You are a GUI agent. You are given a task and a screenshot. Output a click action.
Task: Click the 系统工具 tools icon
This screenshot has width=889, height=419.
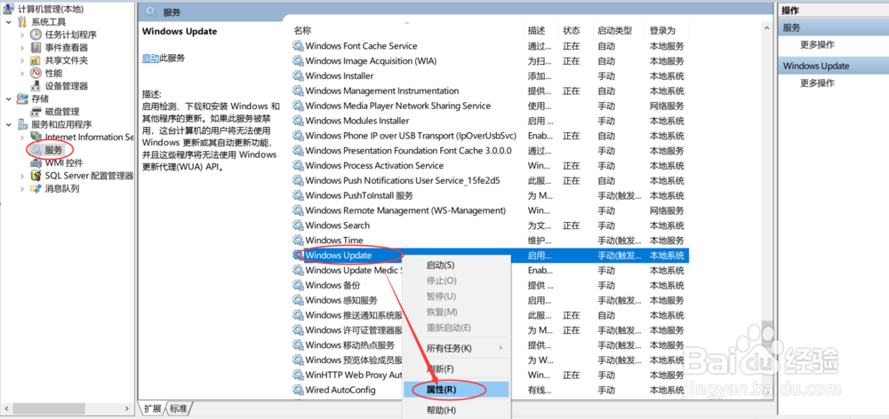[23, 22]
